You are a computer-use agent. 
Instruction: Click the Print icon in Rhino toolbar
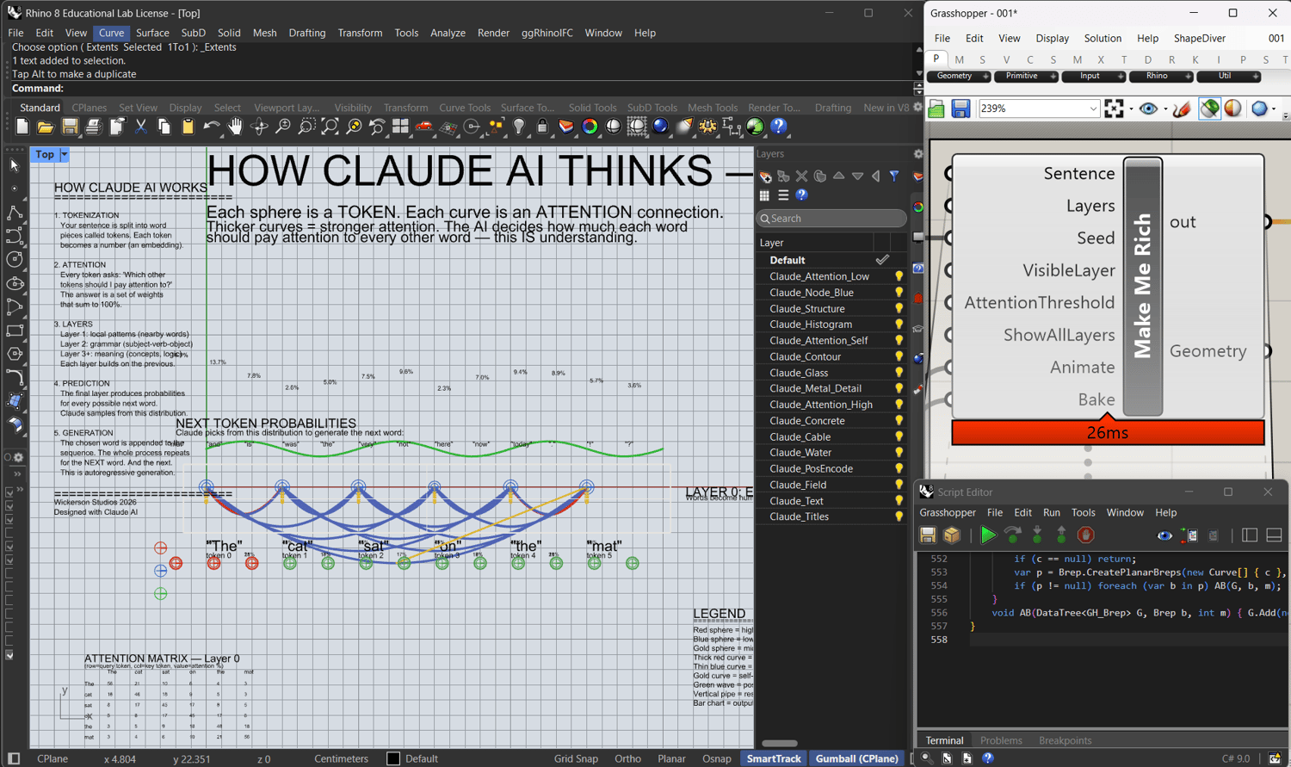(x=93, y=127)
